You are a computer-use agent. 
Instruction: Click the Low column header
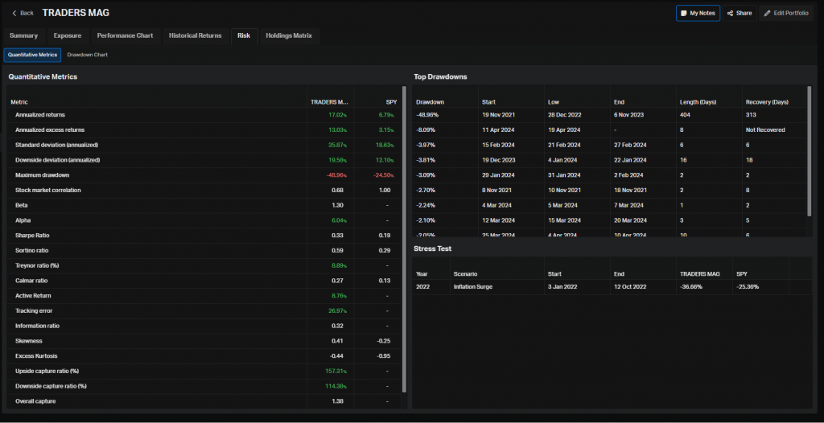tap(554, 102)
